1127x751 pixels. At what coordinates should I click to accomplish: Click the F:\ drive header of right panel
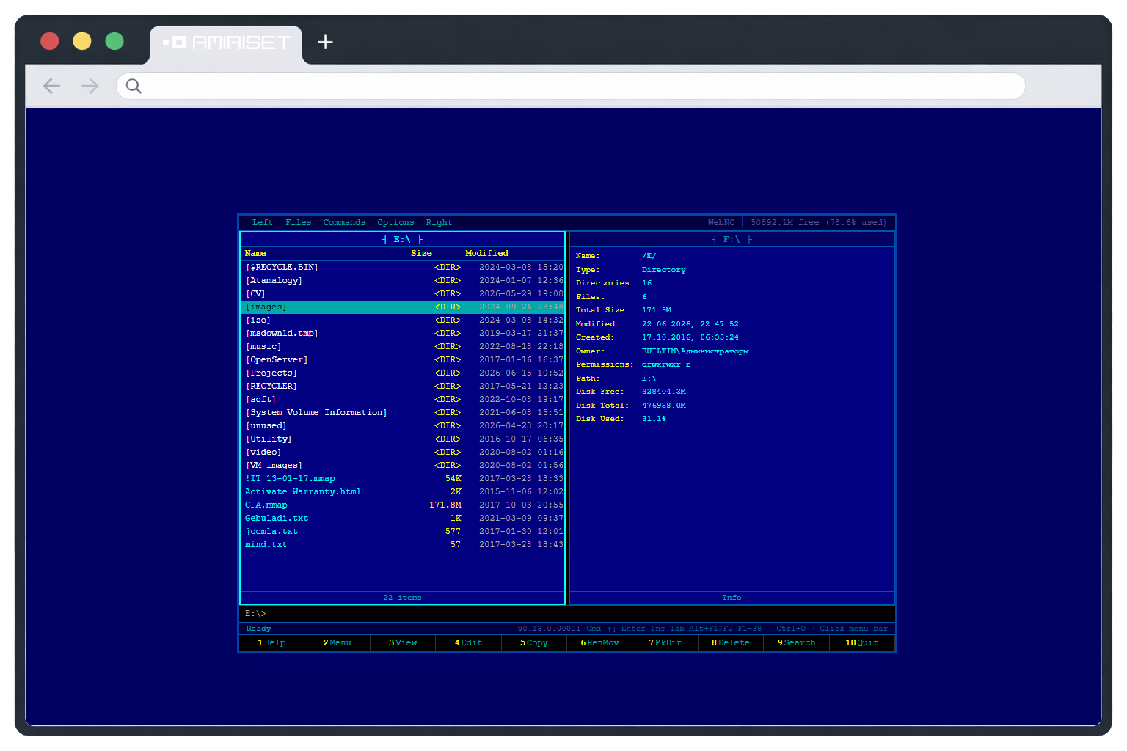pyautogui.click(x=732, y=240)
